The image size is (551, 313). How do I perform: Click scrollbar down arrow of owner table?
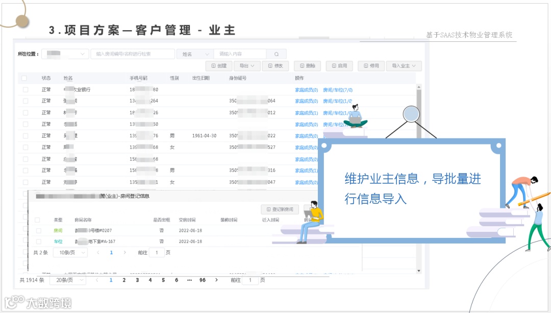pos(418,271)
